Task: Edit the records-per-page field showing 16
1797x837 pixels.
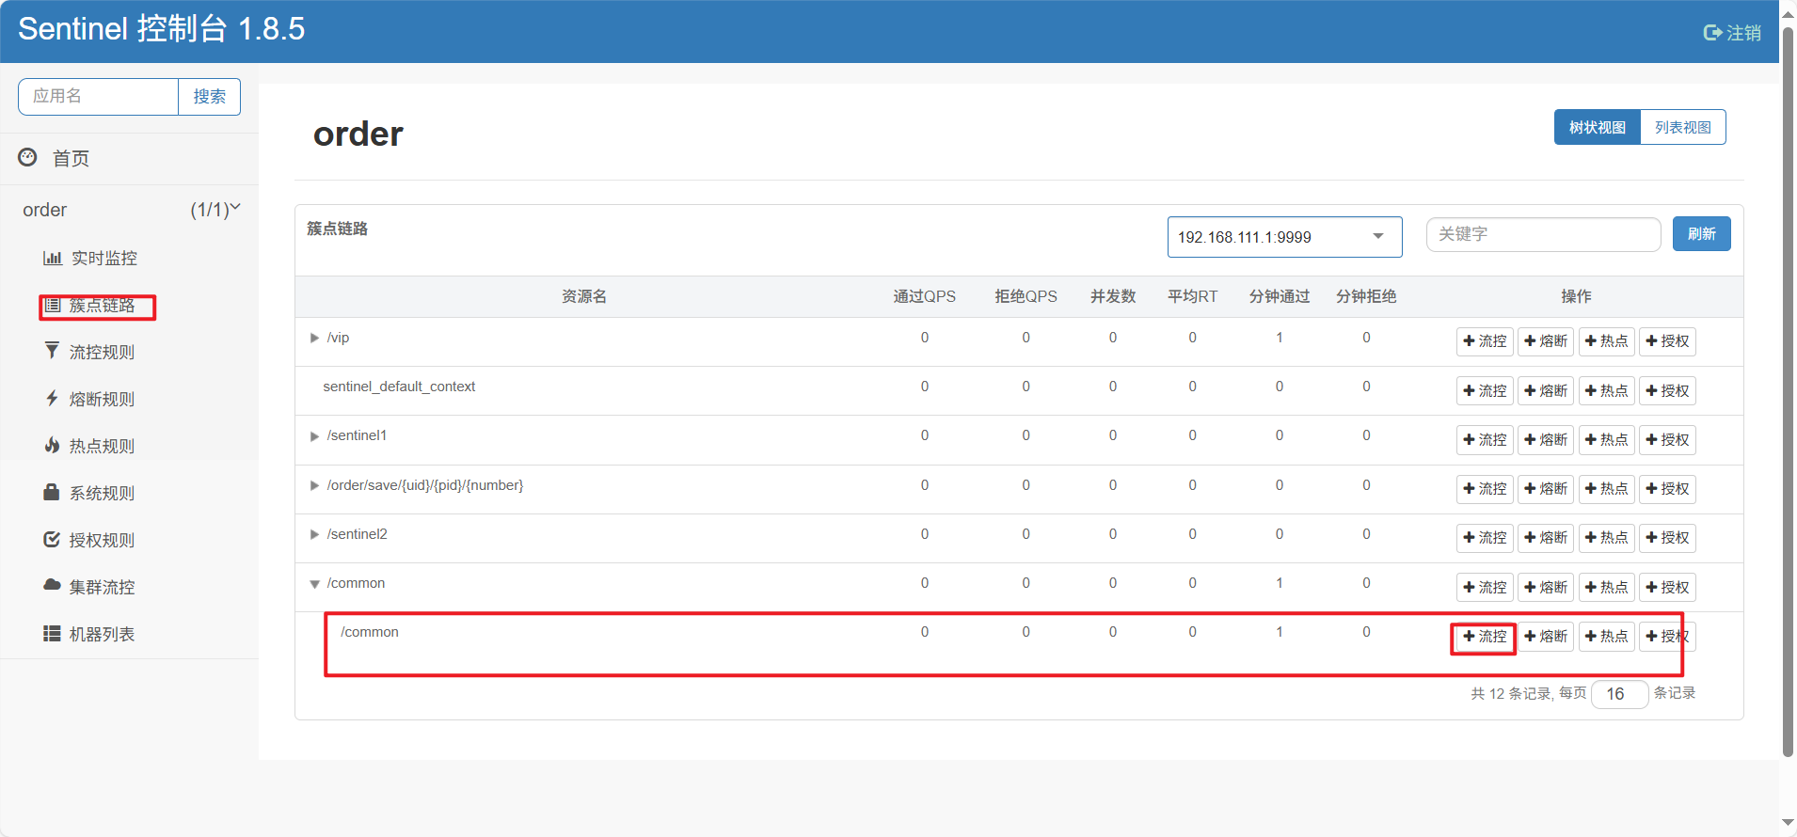Action: tap(1619, 694)
